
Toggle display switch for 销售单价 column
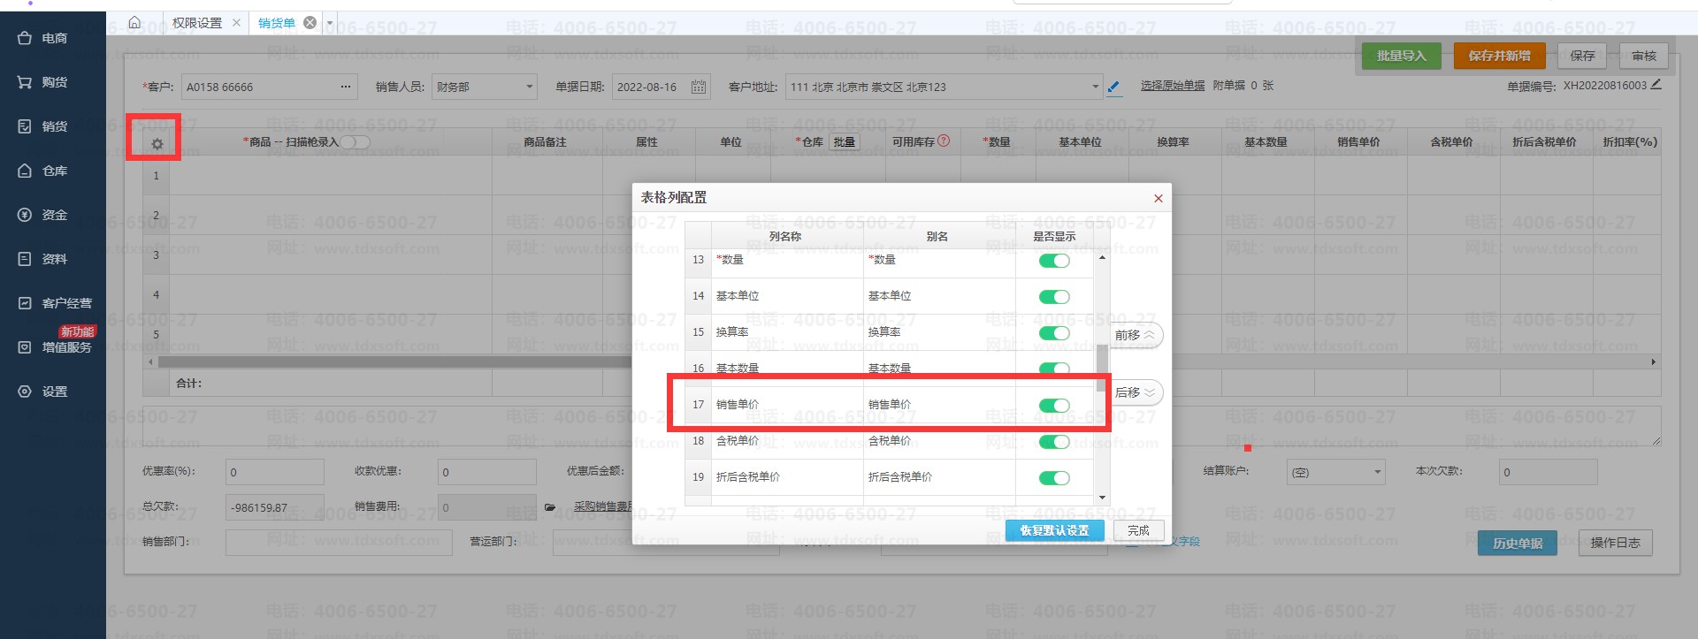click(x=1053, y=406)
